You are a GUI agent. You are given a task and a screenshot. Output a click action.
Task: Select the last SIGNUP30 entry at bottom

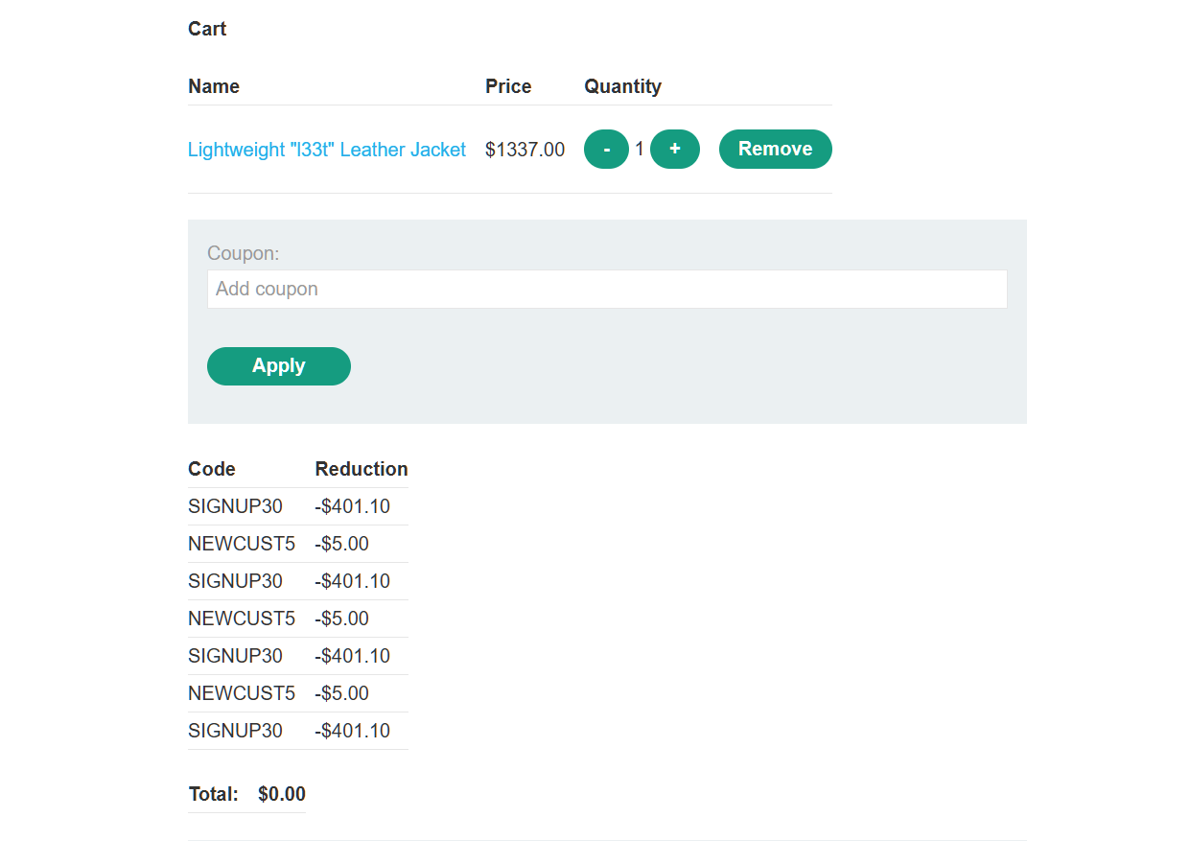235,731
